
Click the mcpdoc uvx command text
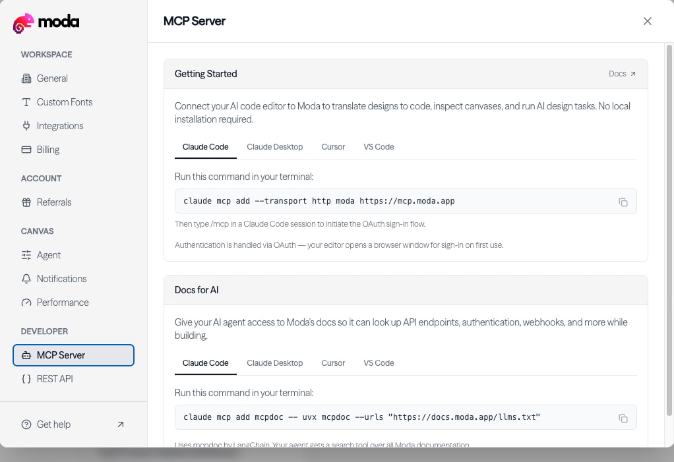click(x=361, y=417)
